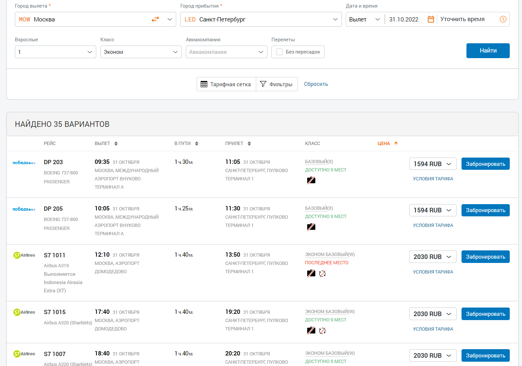Click flight number DP 203
The height and width of the screenshot is (366, 522).
(x=53, y=162)
